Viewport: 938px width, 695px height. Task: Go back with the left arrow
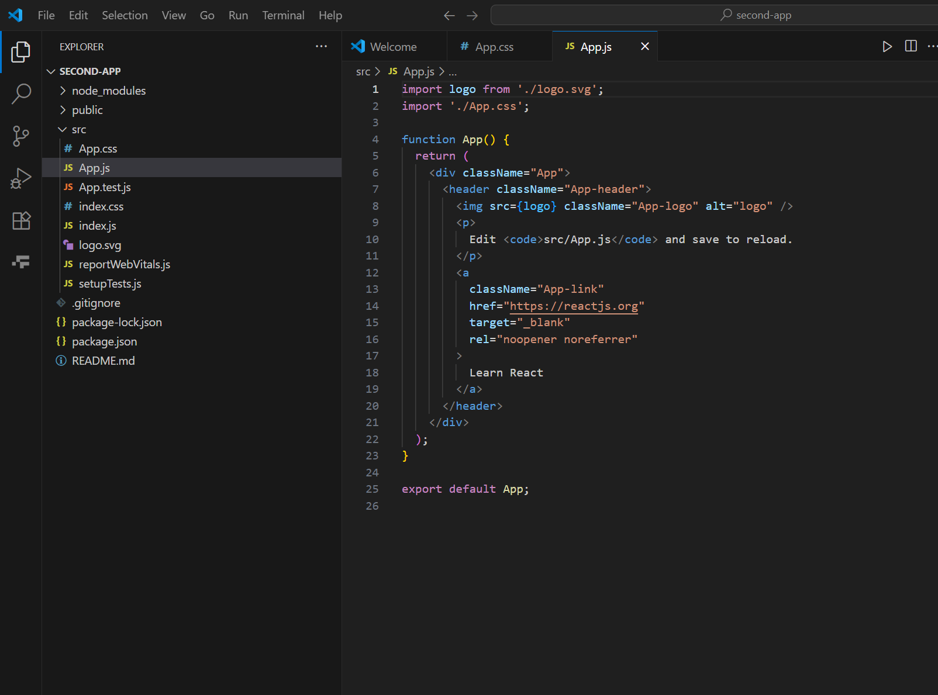pyautogui.click(x=449, y=15)
